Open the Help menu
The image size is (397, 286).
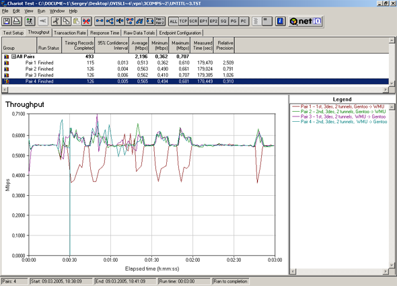pos(73,11)
